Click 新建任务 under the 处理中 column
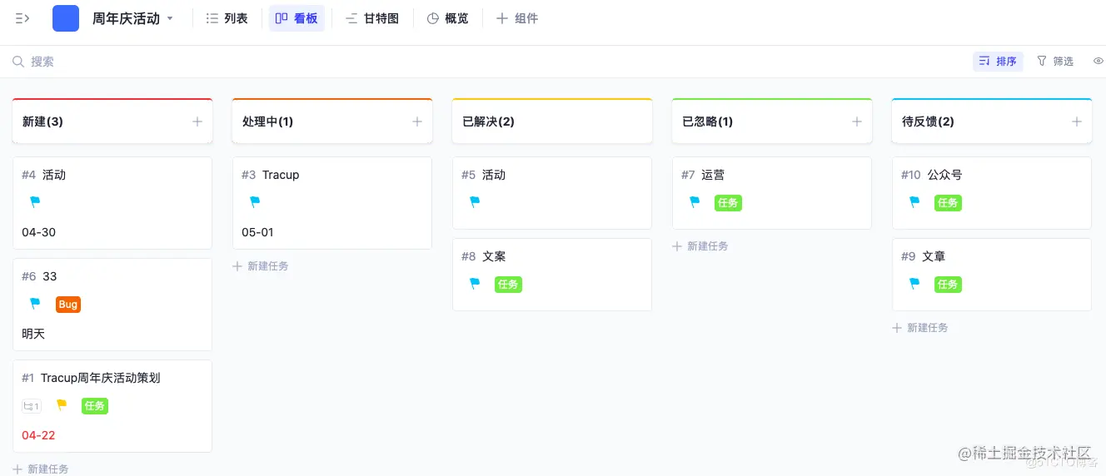This screenshot has height=476, width=1106. click(261, 266)
